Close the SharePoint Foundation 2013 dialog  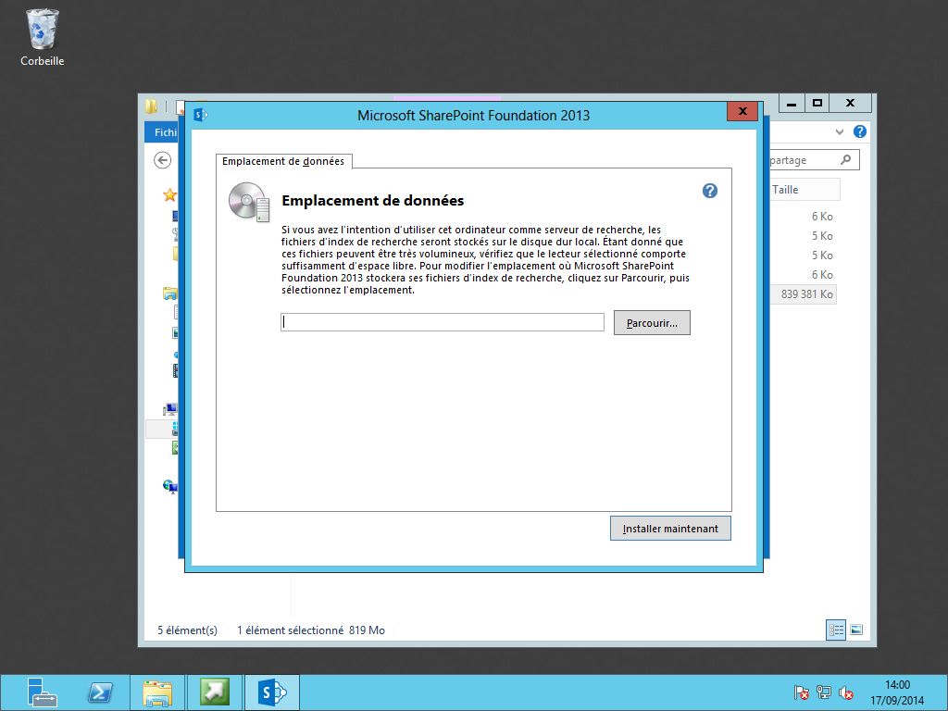point(742,111)
